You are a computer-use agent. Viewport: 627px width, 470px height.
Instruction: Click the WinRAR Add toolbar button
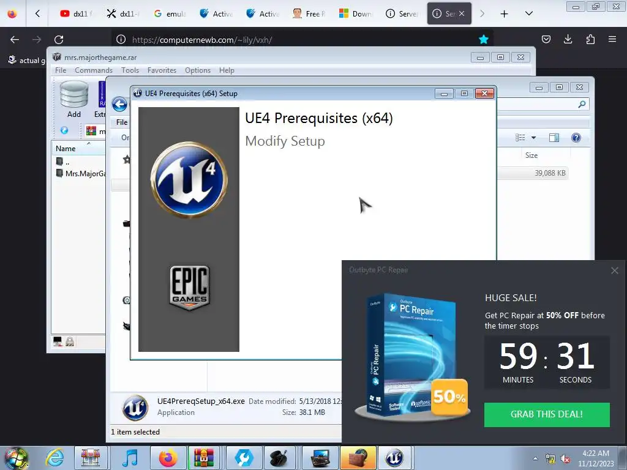pyautogui.click(x=74, y=99)
